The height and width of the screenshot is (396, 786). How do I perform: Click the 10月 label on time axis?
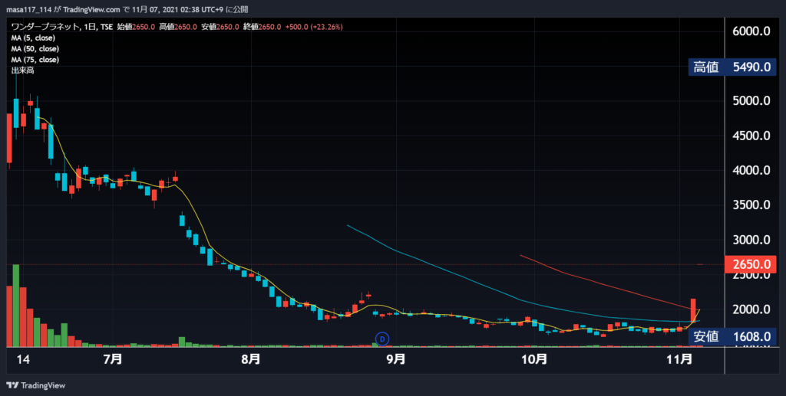click(534, 359)
